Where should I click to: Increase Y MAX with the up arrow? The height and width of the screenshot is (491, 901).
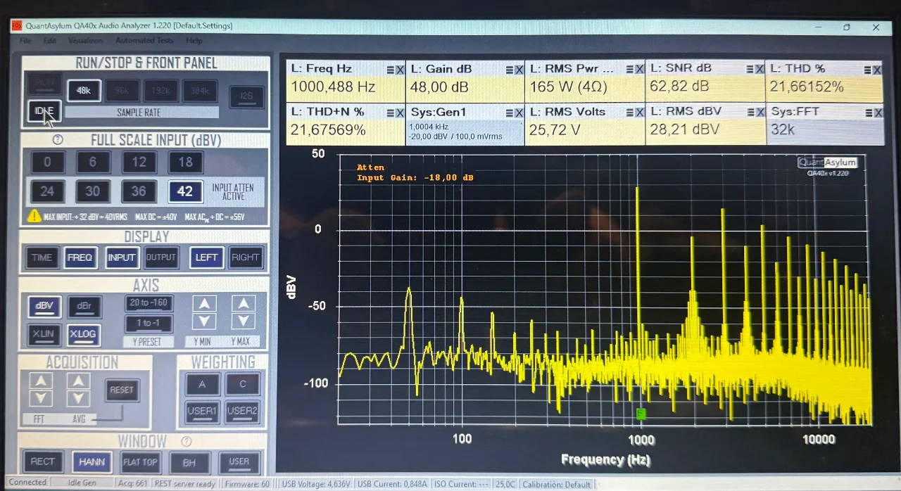[244, 304]
